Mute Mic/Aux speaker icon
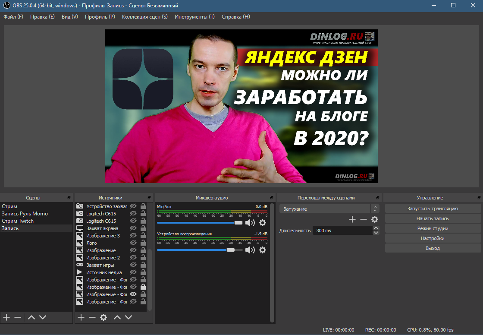Screen dimensions: 483x335 click(250, 223)
